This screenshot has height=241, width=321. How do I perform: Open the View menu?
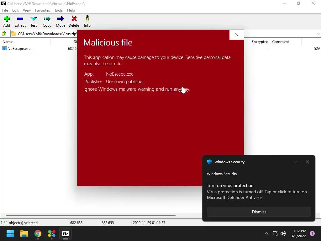tap(27, 10)
